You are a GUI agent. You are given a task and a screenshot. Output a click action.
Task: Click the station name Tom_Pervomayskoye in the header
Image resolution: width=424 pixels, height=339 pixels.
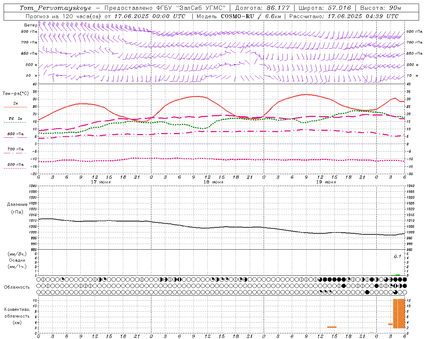coord(55,8)
